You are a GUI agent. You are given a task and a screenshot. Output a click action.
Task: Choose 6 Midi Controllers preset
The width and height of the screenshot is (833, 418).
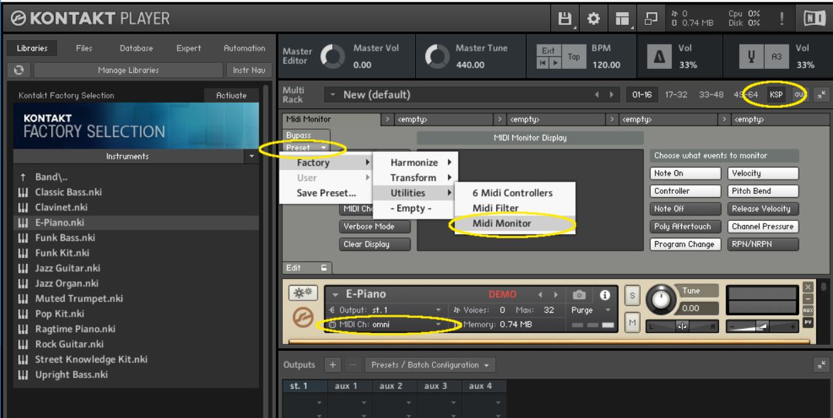click(x=514, y=192)
